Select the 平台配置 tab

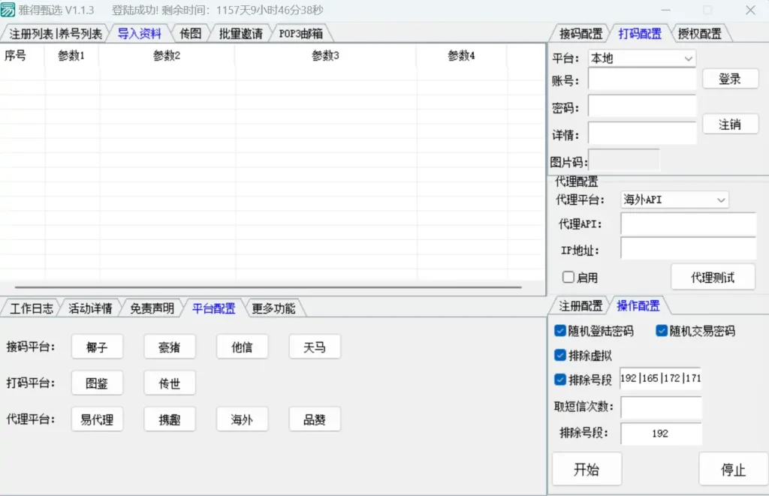214,308
